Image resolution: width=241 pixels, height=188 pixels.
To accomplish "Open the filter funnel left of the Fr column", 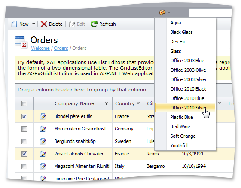I will (x=220, y=103).
